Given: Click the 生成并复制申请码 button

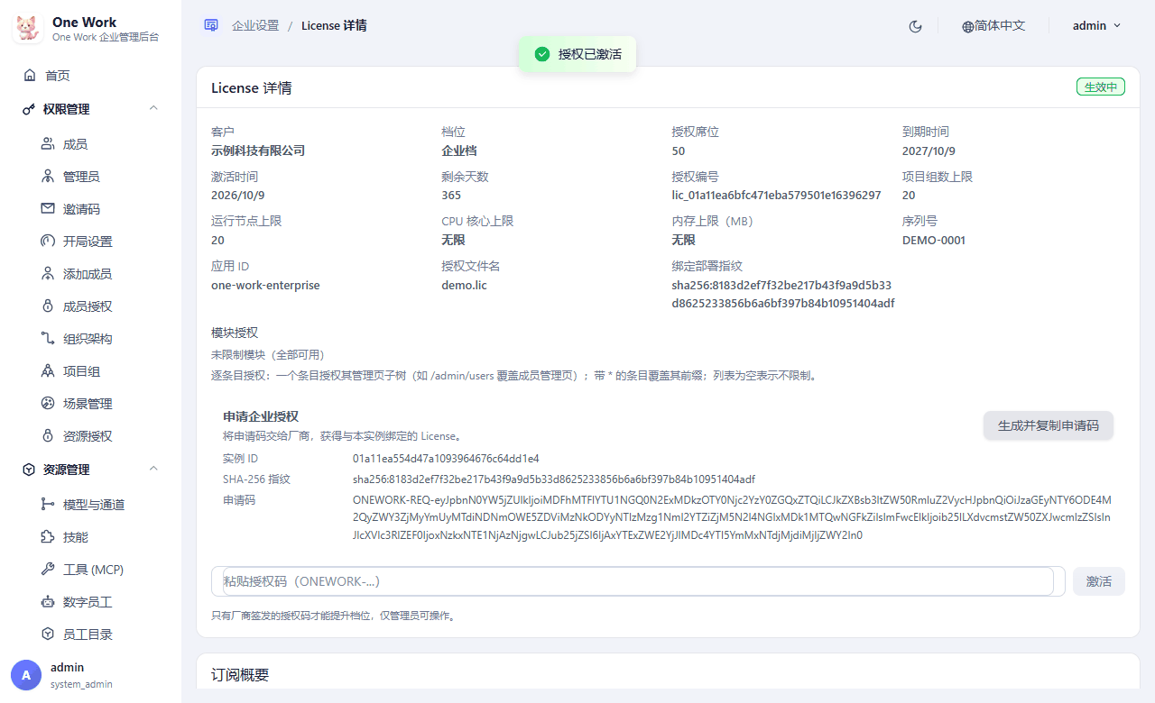Looking at the screenshot, I should (1049, 425).
